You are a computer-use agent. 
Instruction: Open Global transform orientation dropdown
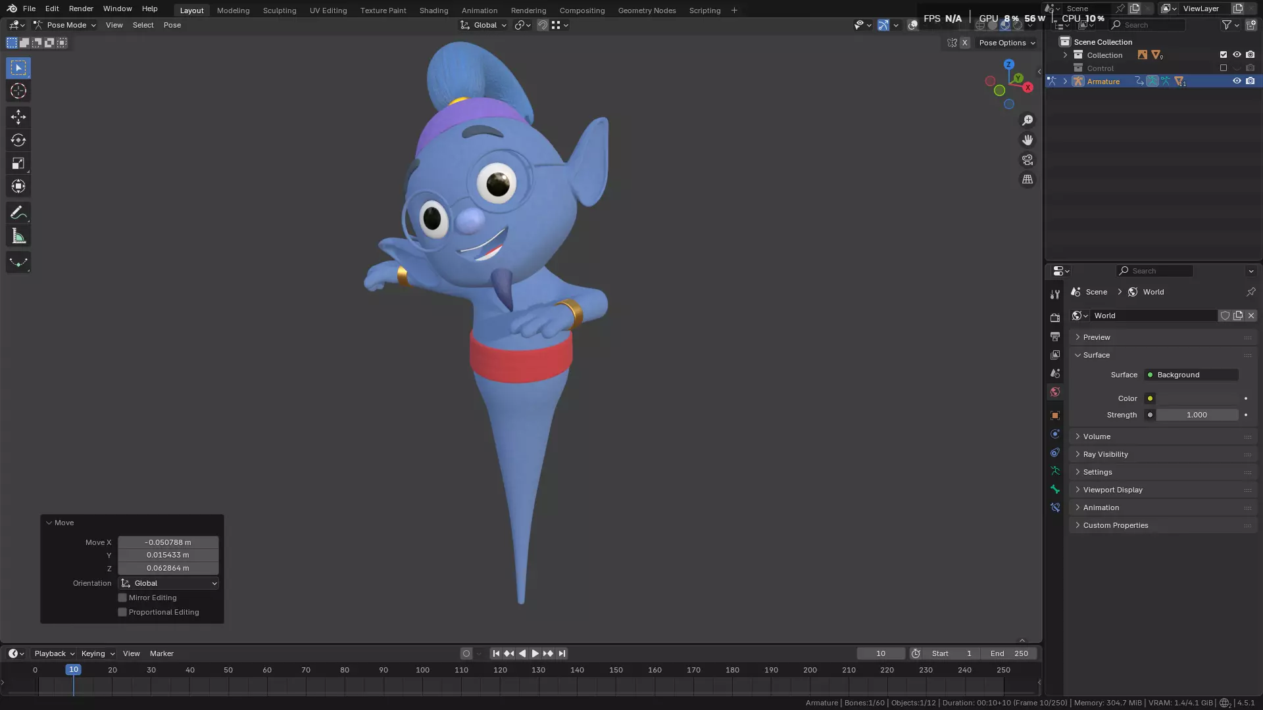click(x=483, y=25)
